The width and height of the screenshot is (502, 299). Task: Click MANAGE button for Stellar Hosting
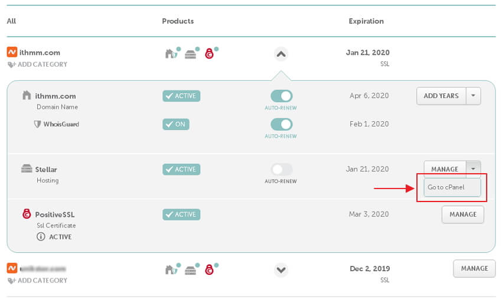tap(445, 169)
